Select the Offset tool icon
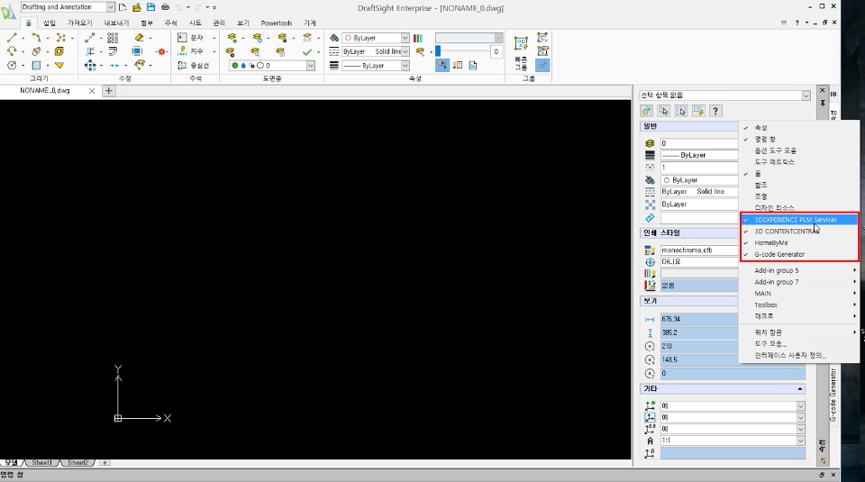 (113, 51)
